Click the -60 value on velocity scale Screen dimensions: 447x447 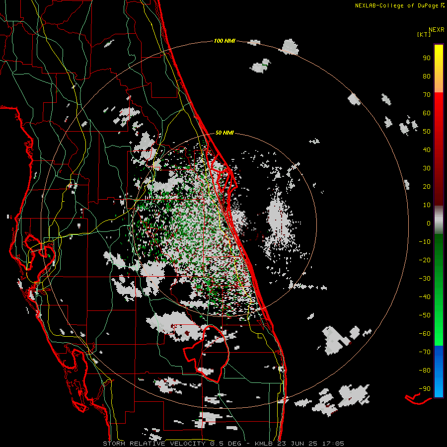425,334
